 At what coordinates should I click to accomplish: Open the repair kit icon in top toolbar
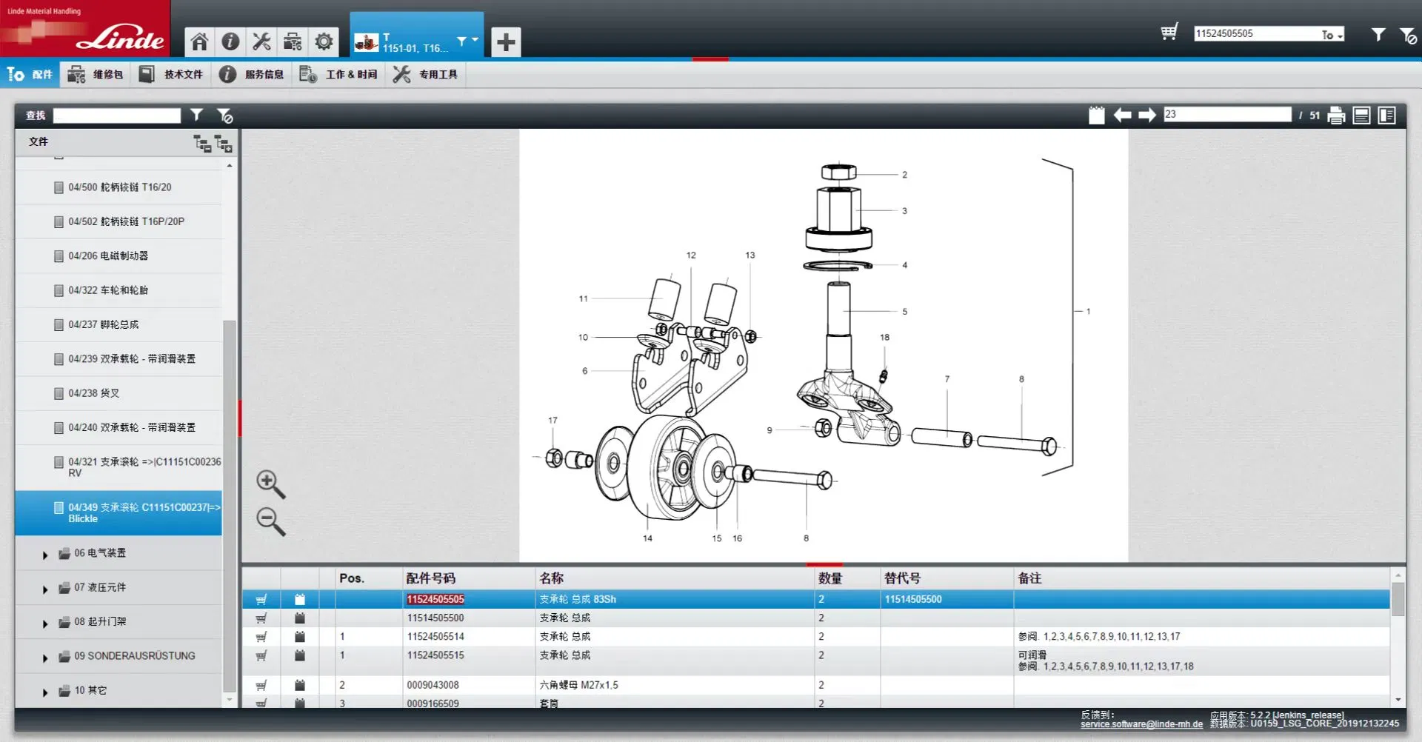click(293, 42)
